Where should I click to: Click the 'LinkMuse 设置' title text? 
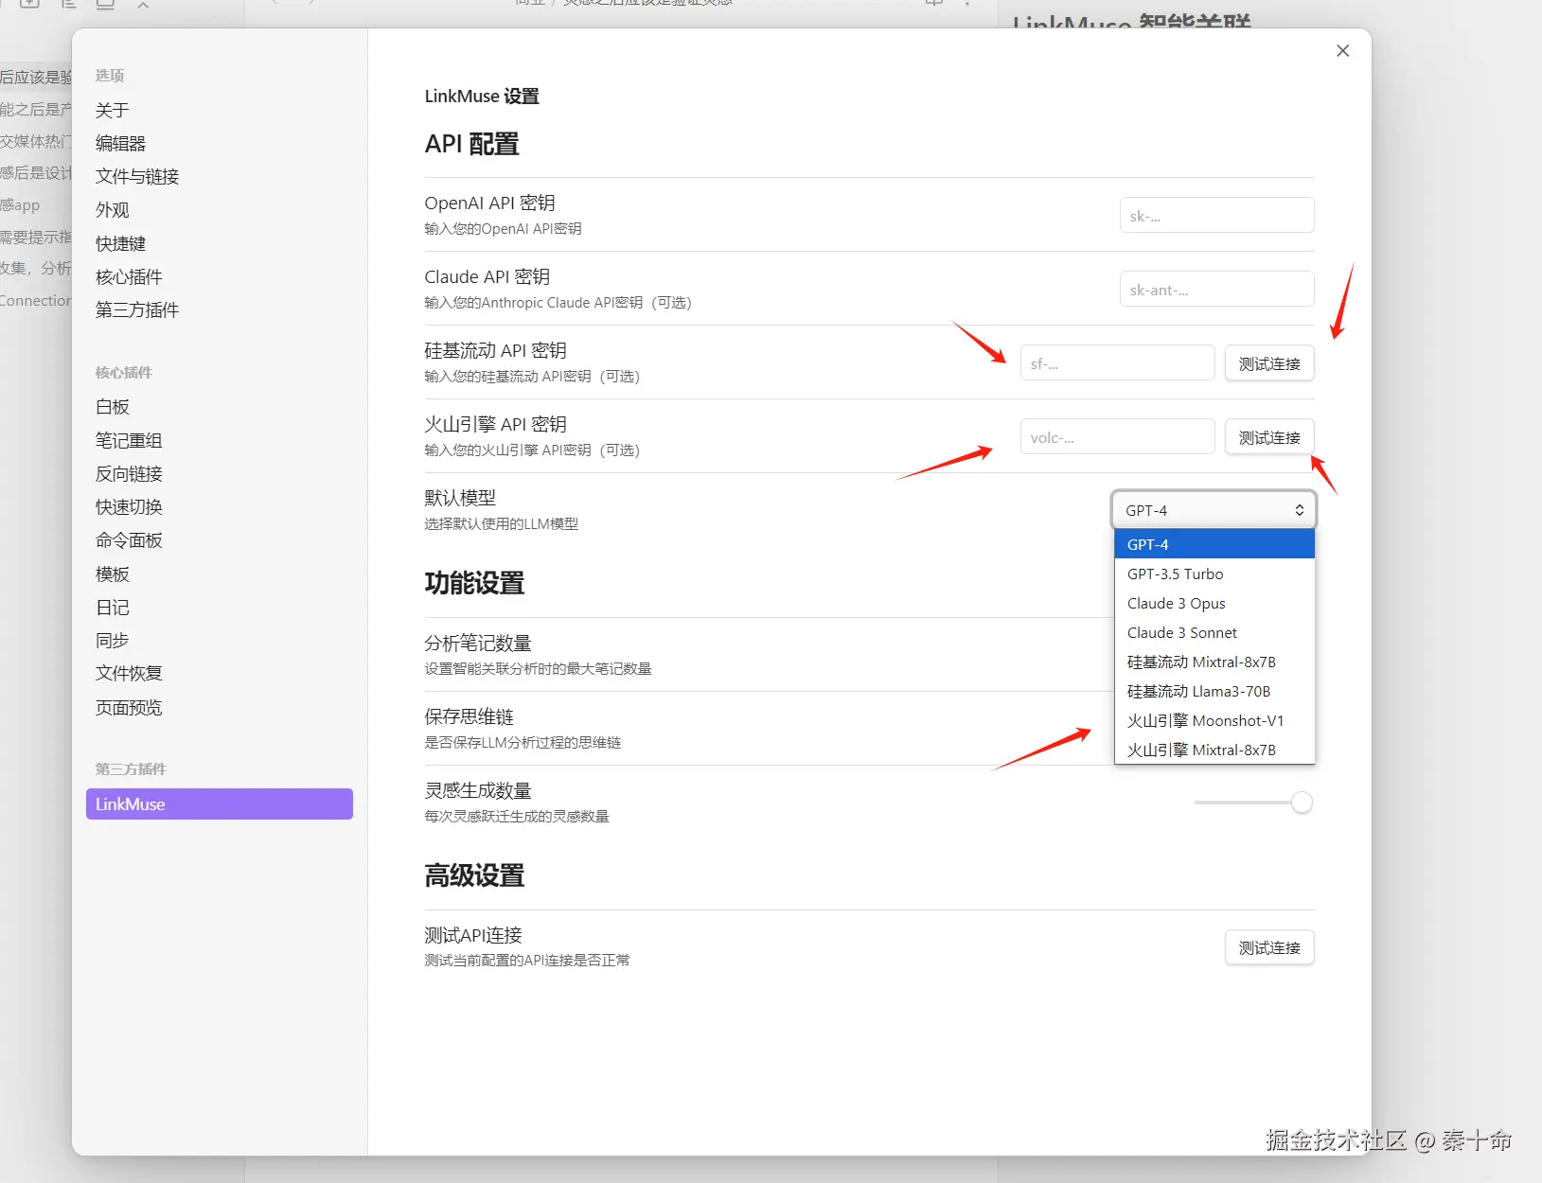pyautogui.click(x=482, y=96)
